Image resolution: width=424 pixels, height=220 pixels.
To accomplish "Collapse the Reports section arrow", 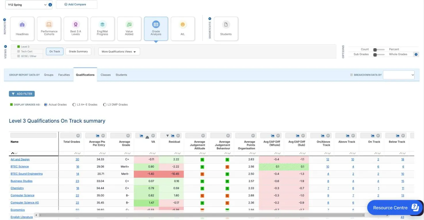I will point(5,20).
